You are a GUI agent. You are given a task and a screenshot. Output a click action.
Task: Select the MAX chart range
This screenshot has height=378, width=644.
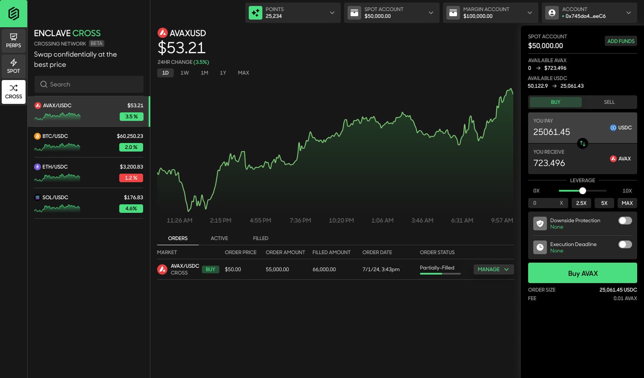point(244,73)
